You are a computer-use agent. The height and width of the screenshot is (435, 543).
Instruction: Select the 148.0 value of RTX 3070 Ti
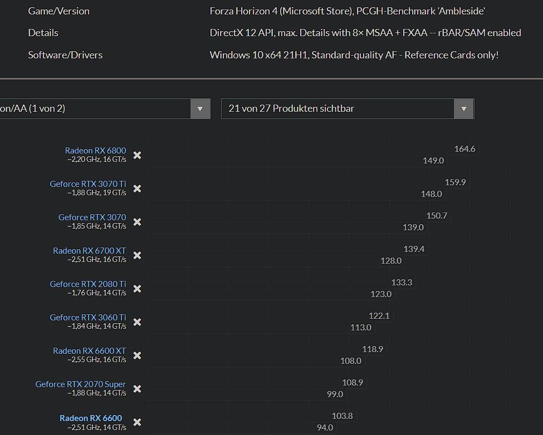point(432,194)
